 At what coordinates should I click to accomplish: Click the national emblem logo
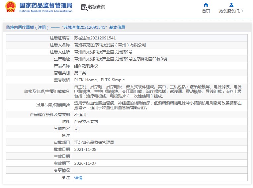coord(10,7)
